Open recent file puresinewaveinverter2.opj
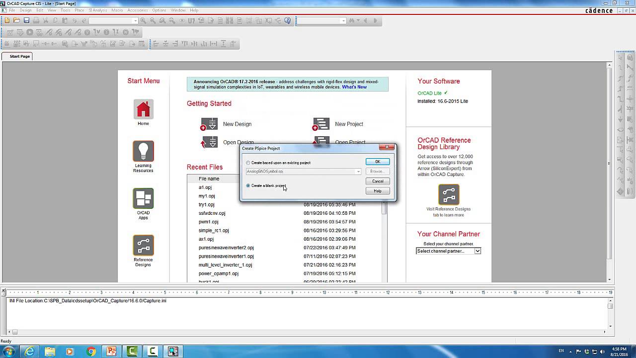This screenshot has height=358, width=636. (226, 248)
